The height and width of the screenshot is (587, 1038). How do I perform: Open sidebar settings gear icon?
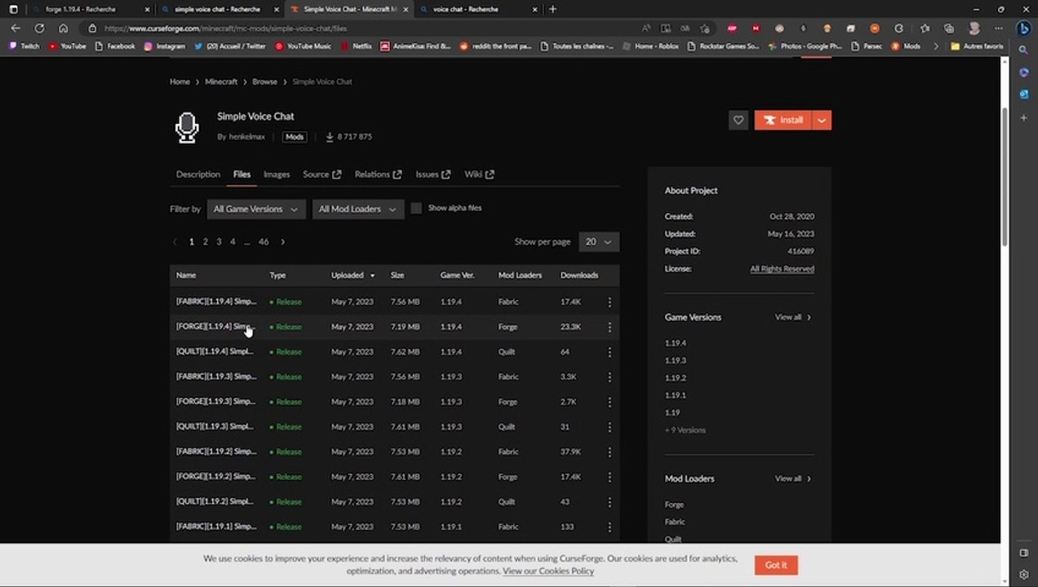1023,575
